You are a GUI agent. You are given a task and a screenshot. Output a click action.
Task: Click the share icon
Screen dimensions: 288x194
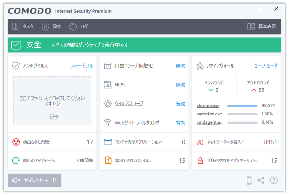[x=261, y=181]
